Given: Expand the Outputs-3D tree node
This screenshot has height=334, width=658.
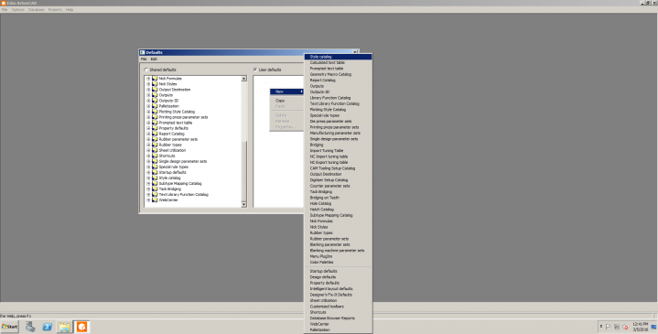Looking at the screenshot, I should (x=148, y=101).
